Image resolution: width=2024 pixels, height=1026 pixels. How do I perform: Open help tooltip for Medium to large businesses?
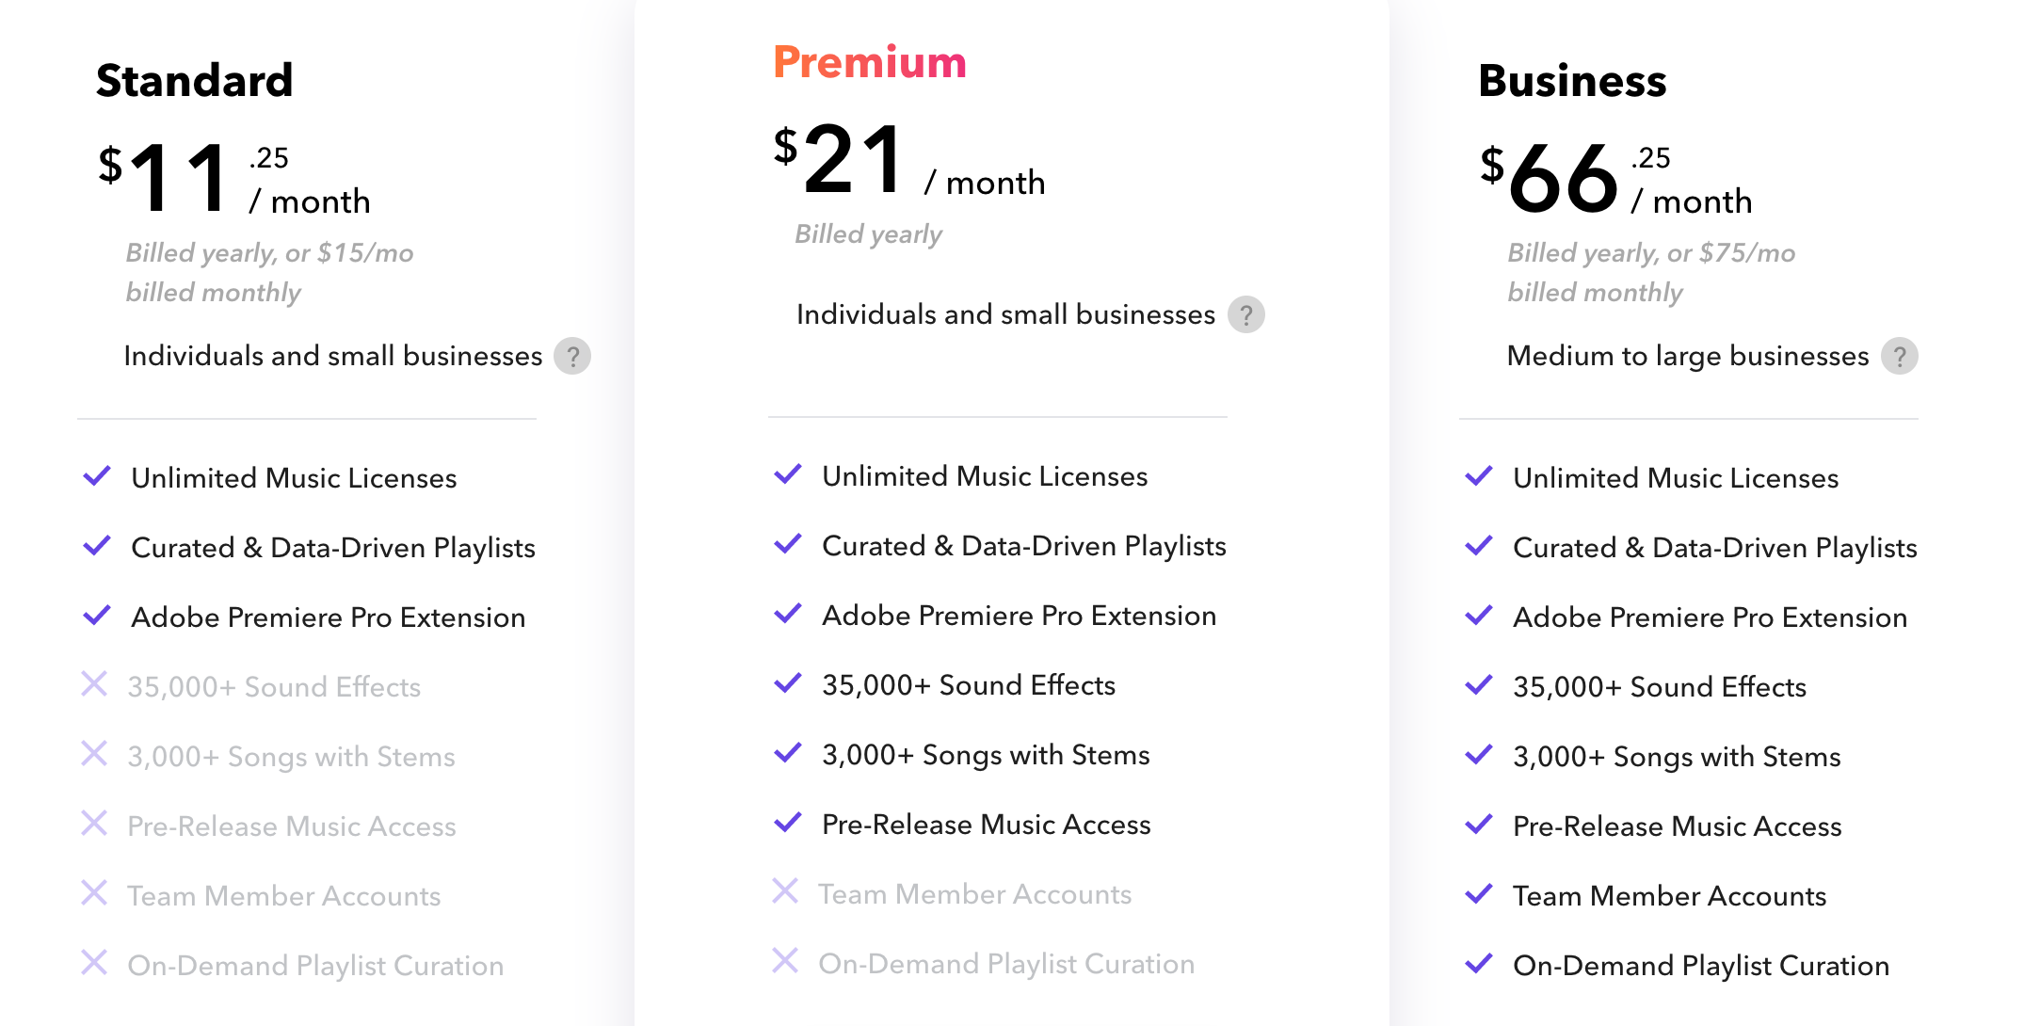click(1899, 357)
